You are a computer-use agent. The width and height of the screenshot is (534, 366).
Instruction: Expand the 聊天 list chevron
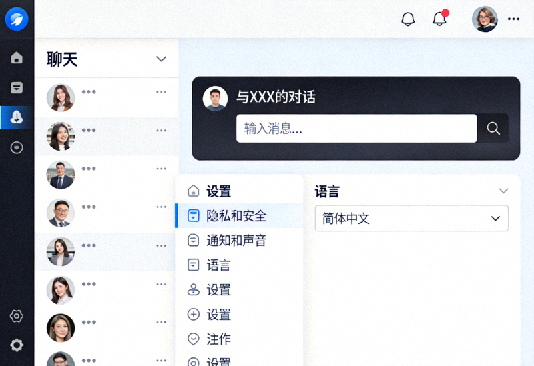pyautogui.click(x=161, y=59)
